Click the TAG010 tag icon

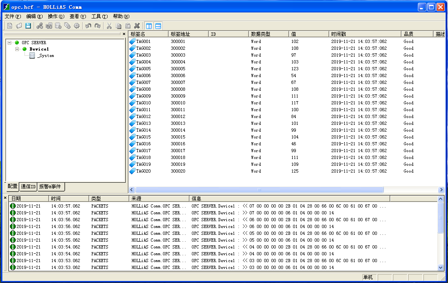click(132, 103)
